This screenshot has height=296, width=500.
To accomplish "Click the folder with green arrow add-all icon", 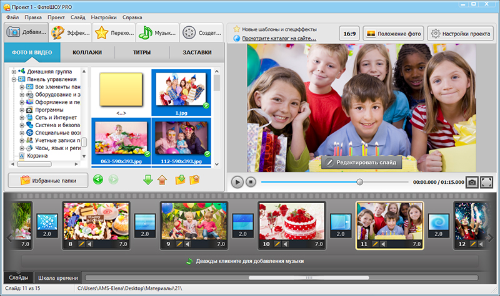I will point(180,179).
